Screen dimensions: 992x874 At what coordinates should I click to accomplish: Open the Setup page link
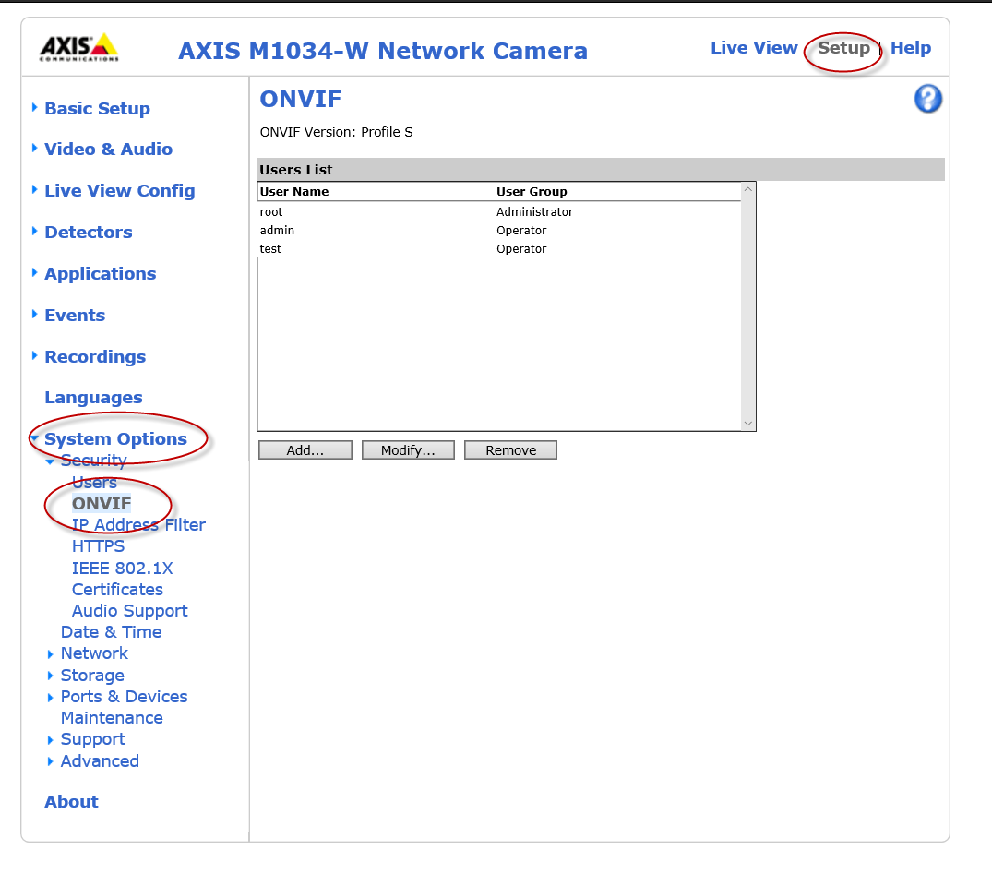pos(843,48)
